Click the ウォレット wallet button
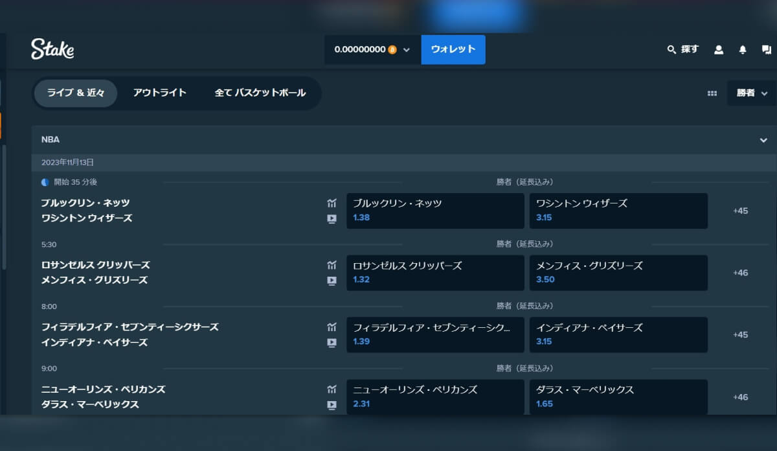 tap(453, 49)
